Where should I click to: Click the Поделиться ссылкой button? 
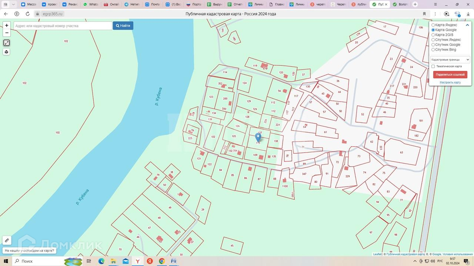click(x=450, y=75)
